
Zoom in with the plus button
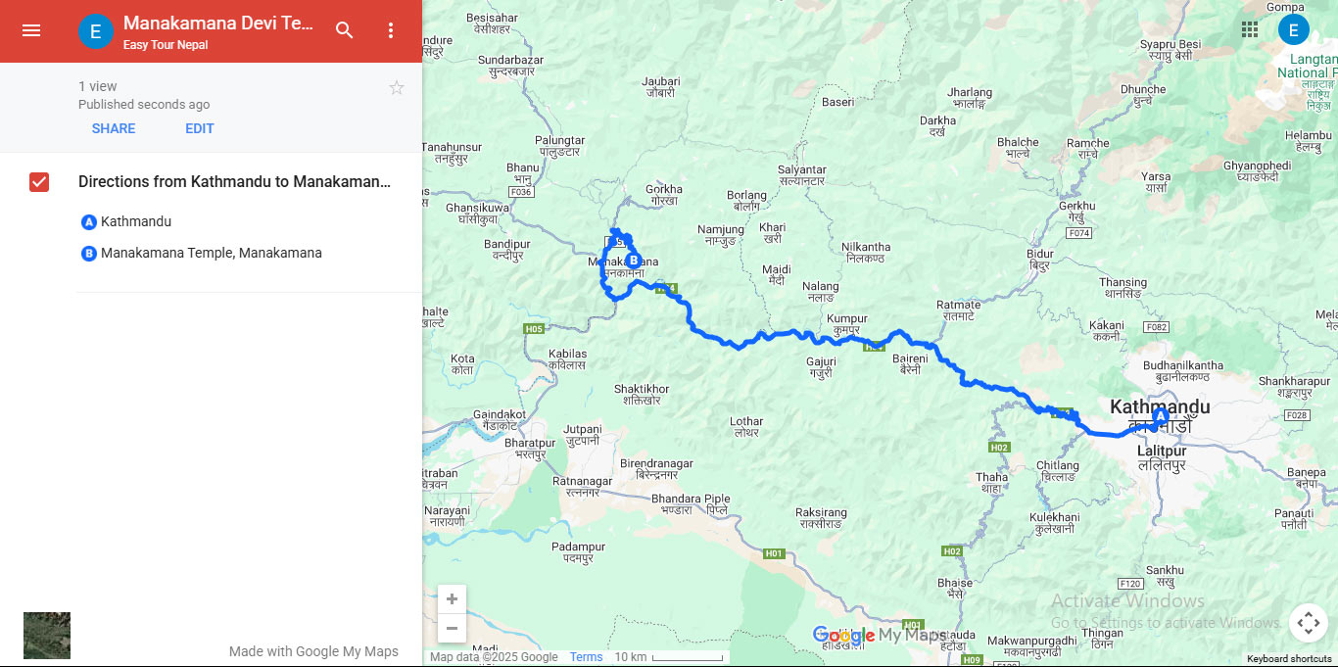point(452,599)
